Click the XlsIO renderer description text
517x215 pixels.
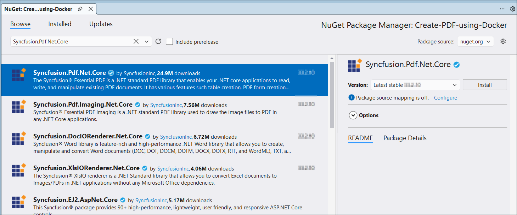point(155,179)
